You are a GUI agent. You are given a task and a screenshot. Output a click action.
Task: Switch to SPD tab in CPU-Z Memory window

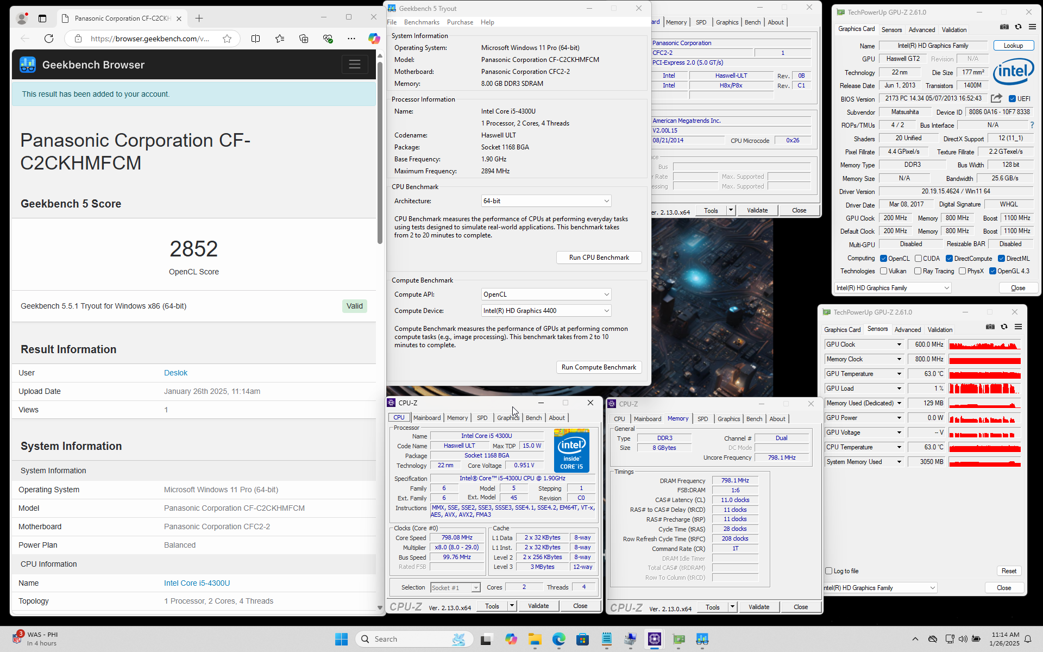click(x=702, y=419)
